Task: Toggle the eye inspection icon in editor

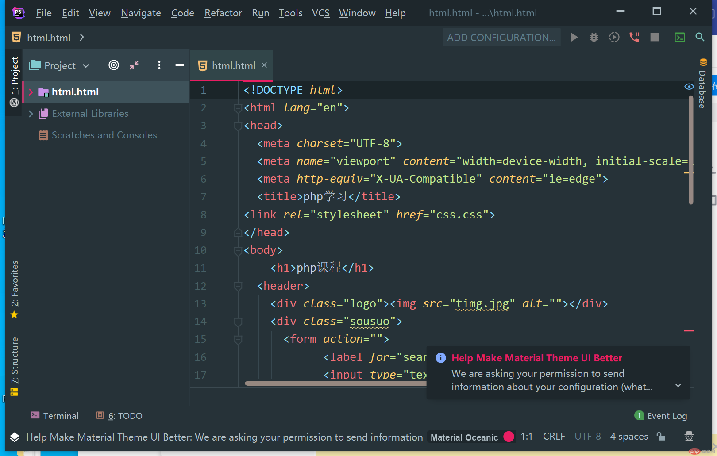Action: [689, 87]
